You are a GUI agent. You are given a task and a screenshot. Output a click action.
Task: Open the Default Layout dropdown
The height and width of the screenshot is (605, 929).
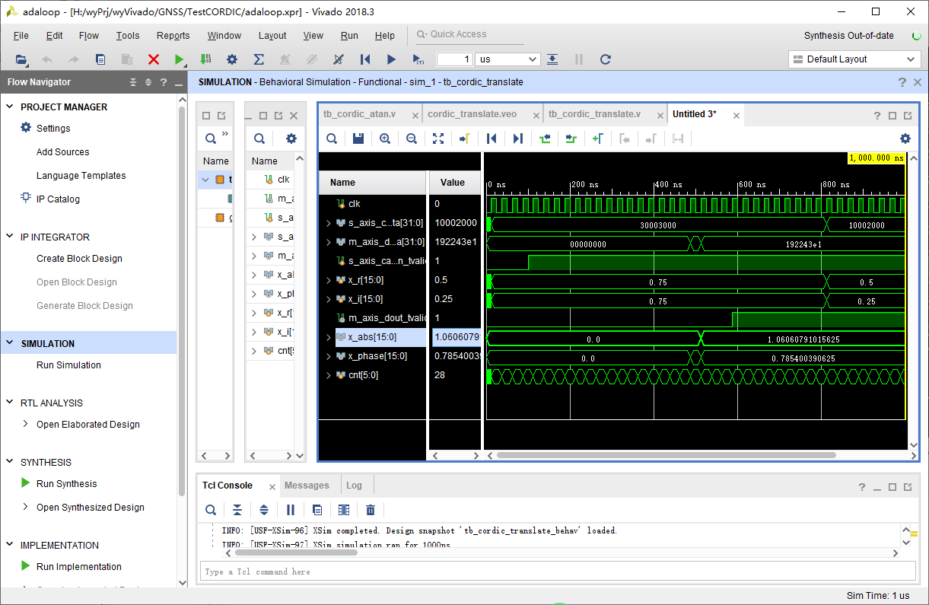tap(854, 59)
